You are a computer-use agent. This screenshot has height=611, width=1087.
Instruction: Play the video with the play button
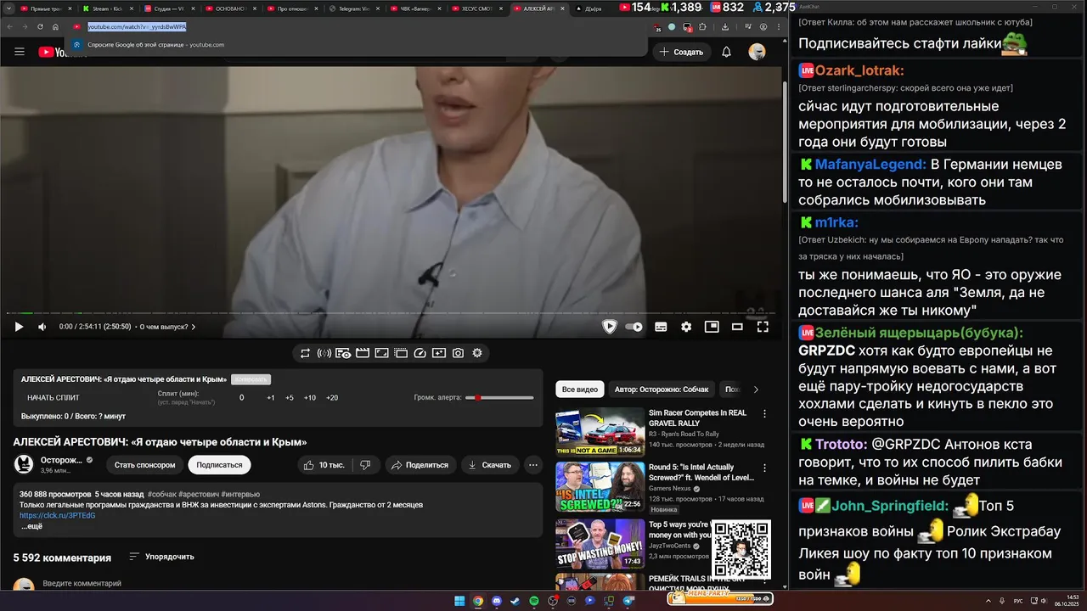tap(19, 327)
